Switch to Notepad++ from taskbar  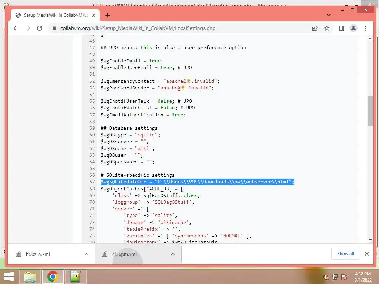76,277
